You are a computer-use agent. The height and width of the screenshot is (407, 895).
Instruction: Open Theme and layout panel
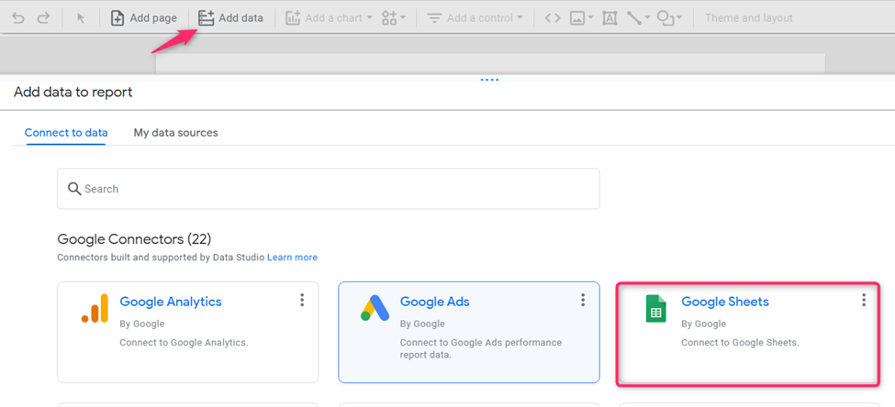click(x=748, y=17)
